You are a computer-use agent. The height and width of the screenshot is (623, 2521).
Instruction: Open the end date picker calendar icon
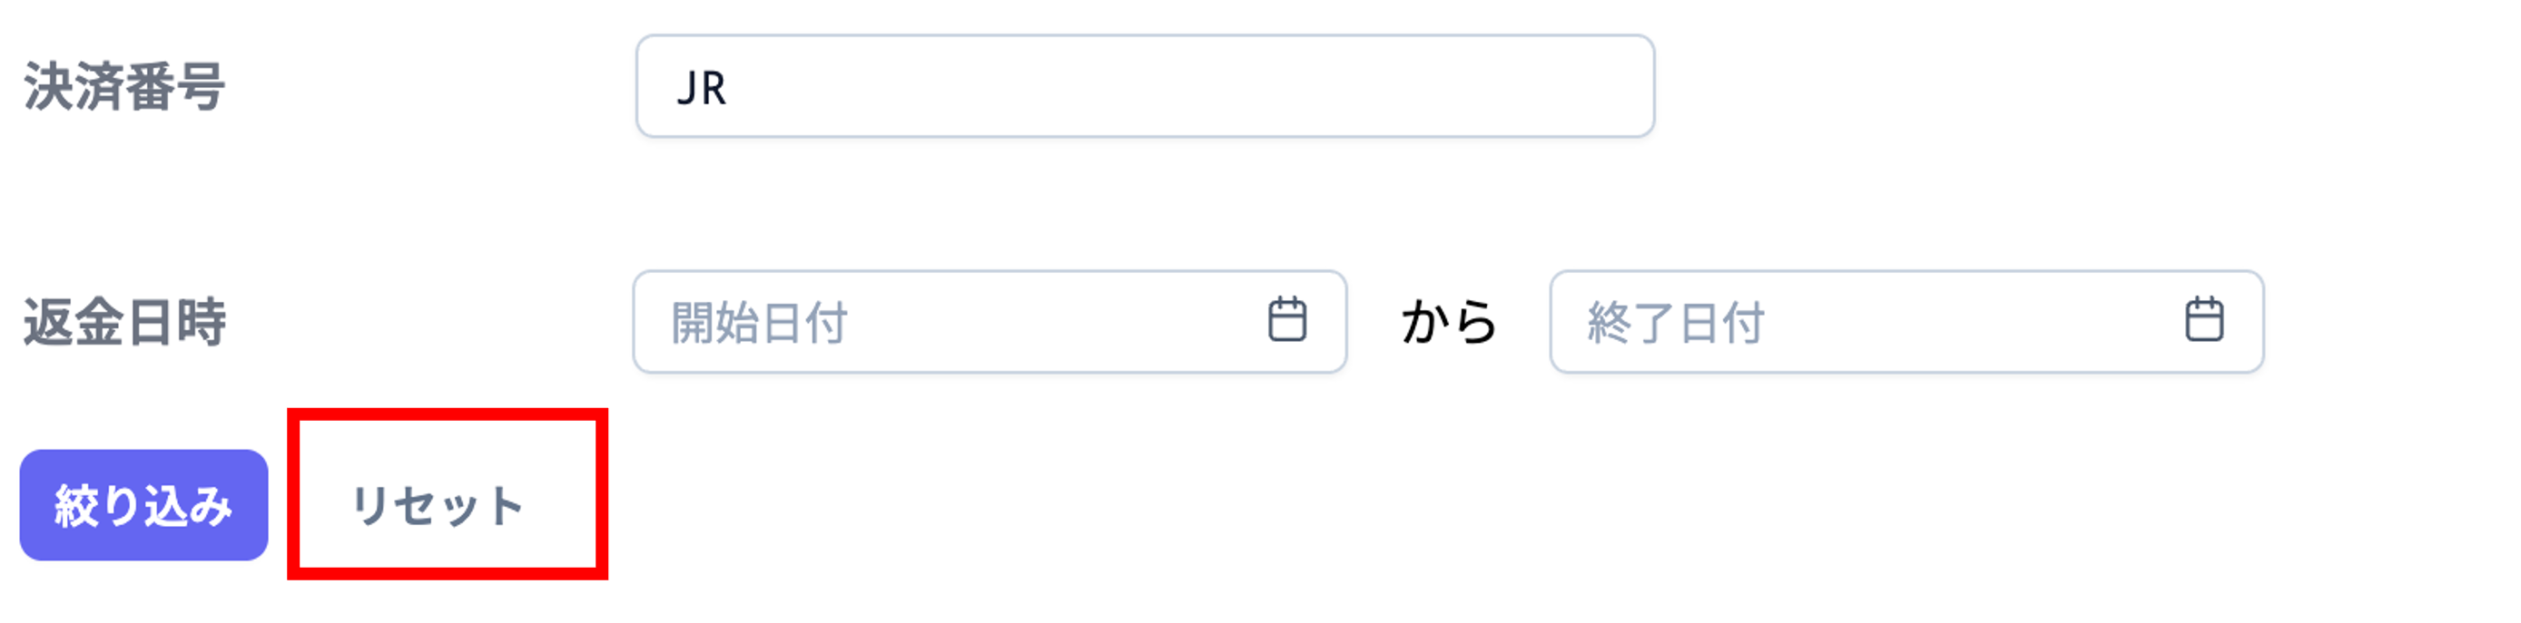pyautogui.click(x=2204, y=320)
